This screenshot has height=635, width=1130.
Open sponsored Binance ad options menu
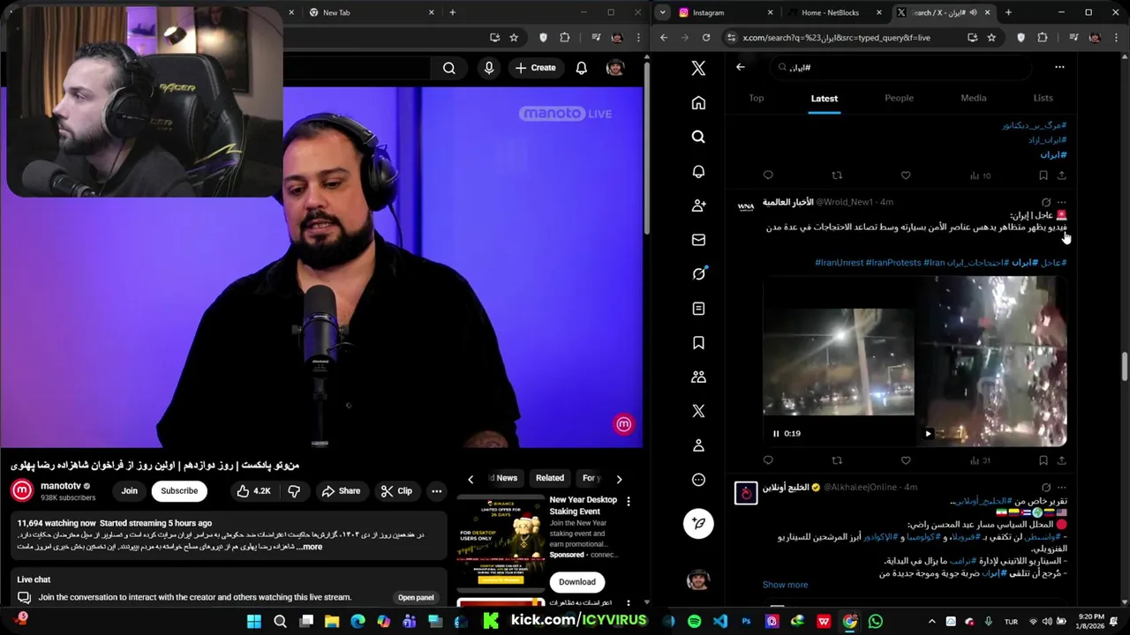pos(629,501)
